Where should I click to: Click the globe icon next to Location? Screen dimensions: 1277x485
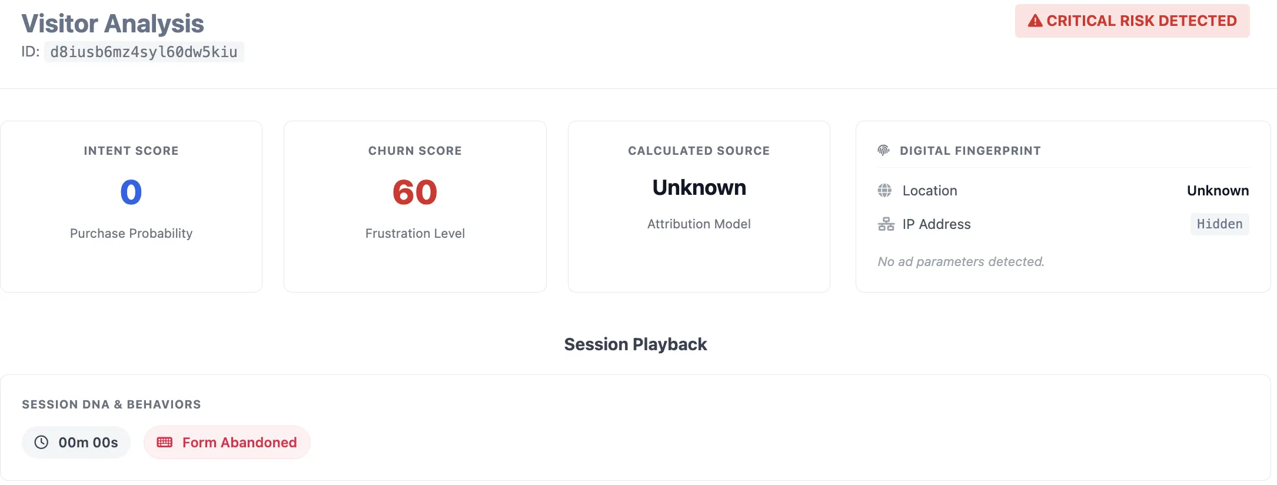pyautogui.click(x=884, y=191)
